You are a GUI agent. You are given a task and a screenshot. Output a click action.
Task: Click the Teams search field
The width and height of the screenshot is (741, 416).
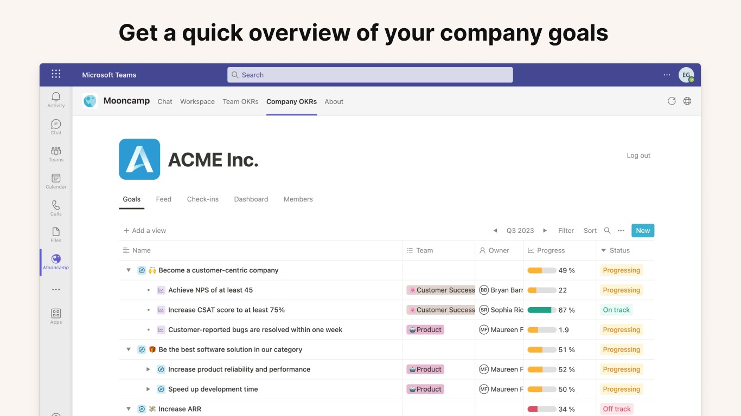tap(370, 75)
